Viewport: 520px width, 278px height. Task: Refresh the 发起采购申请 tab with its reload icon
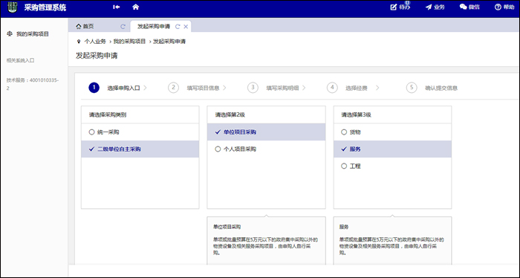[178, 27]
